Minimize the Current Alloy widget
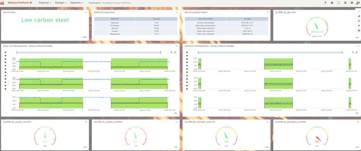The image size is (361, 151). pyautogui.click(x=86, y=12)
